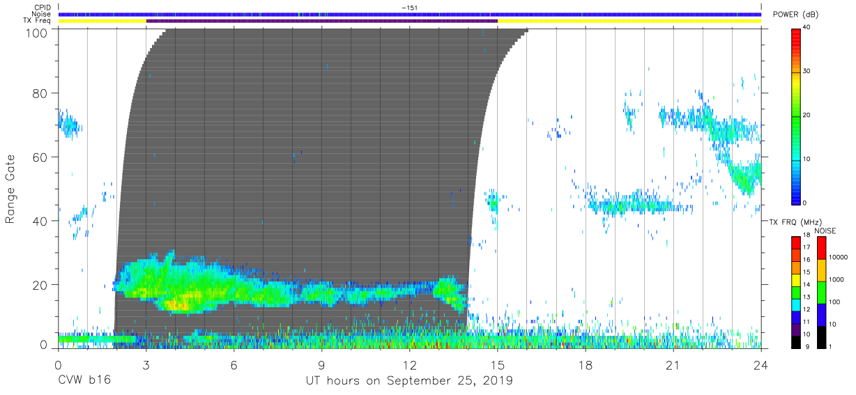This screenshot has height=395, width=856.
Task: Click the 12 hour tick on the time axis
Action: pos(409,365)
